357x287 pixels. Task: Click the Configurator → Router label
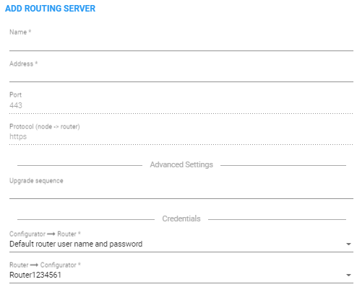[x=45, y=234]
